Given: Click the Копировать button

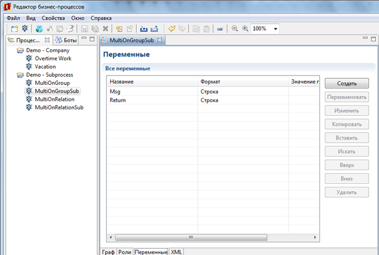Looking at the screenshot, I should 346,124.
